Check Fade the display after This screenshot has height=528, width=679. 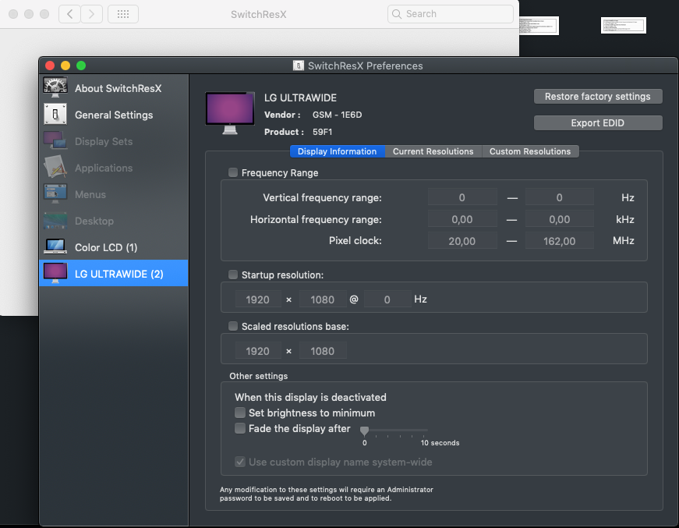click(x=240, y=428)
